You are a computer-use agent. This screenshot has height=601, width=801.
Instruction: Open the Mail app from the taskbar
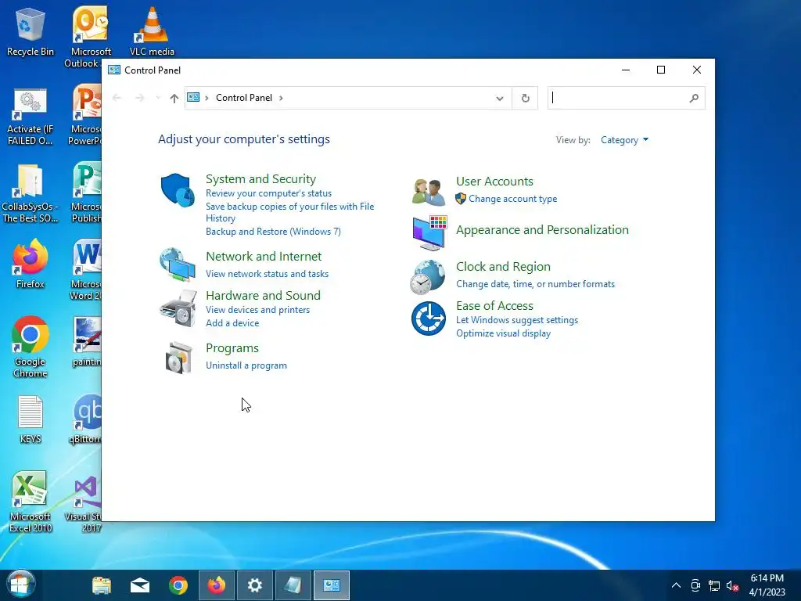tap(139, 585)
